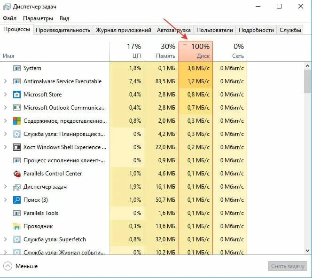Click the Меньше label
312x278 pixels.
pos(27,266)
